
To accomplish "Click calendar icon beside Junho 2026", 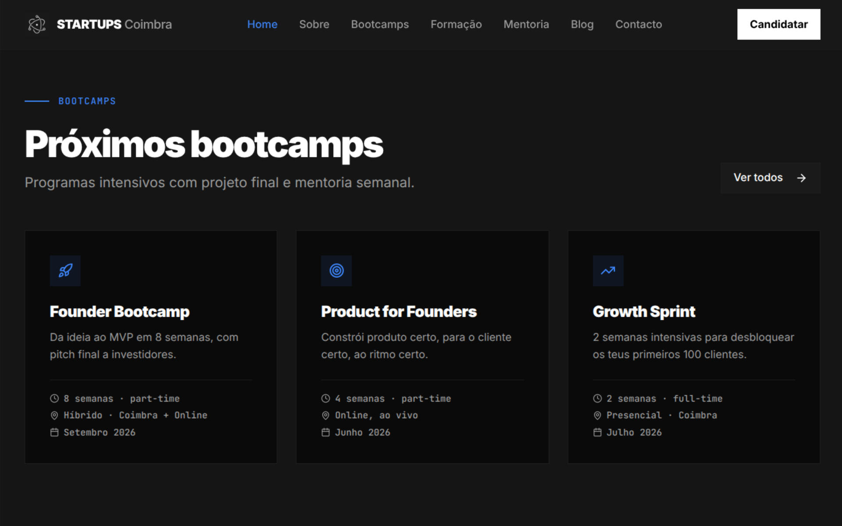I will coord(325,432).
